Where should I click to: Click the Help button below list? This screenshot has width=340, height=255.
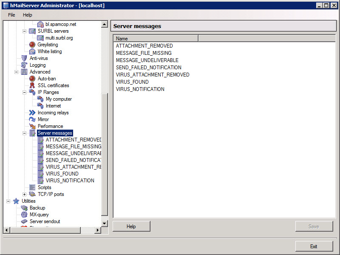(x=131, y=227)
